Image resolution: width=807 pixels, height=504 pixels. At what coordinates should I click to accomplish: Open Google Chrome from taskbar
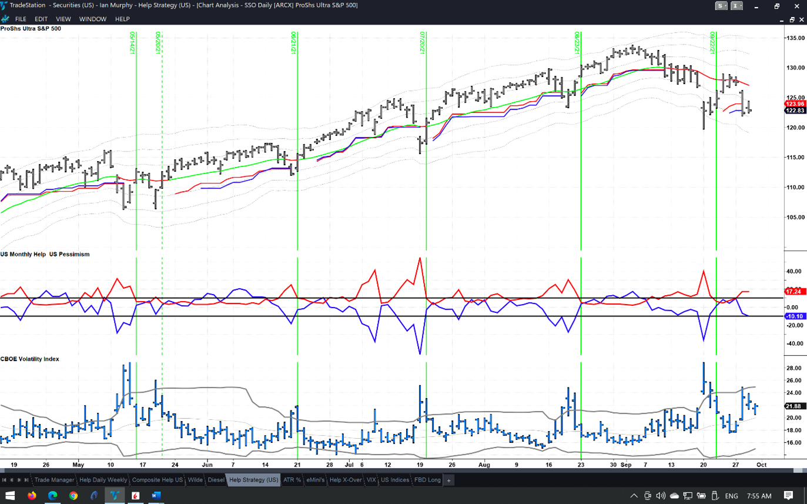73,496
